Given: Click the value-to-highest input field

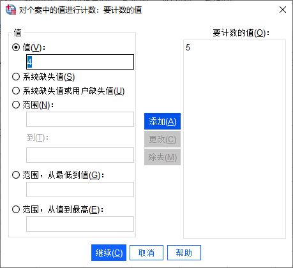Looking at the screenshot, I should pos(80,224).
